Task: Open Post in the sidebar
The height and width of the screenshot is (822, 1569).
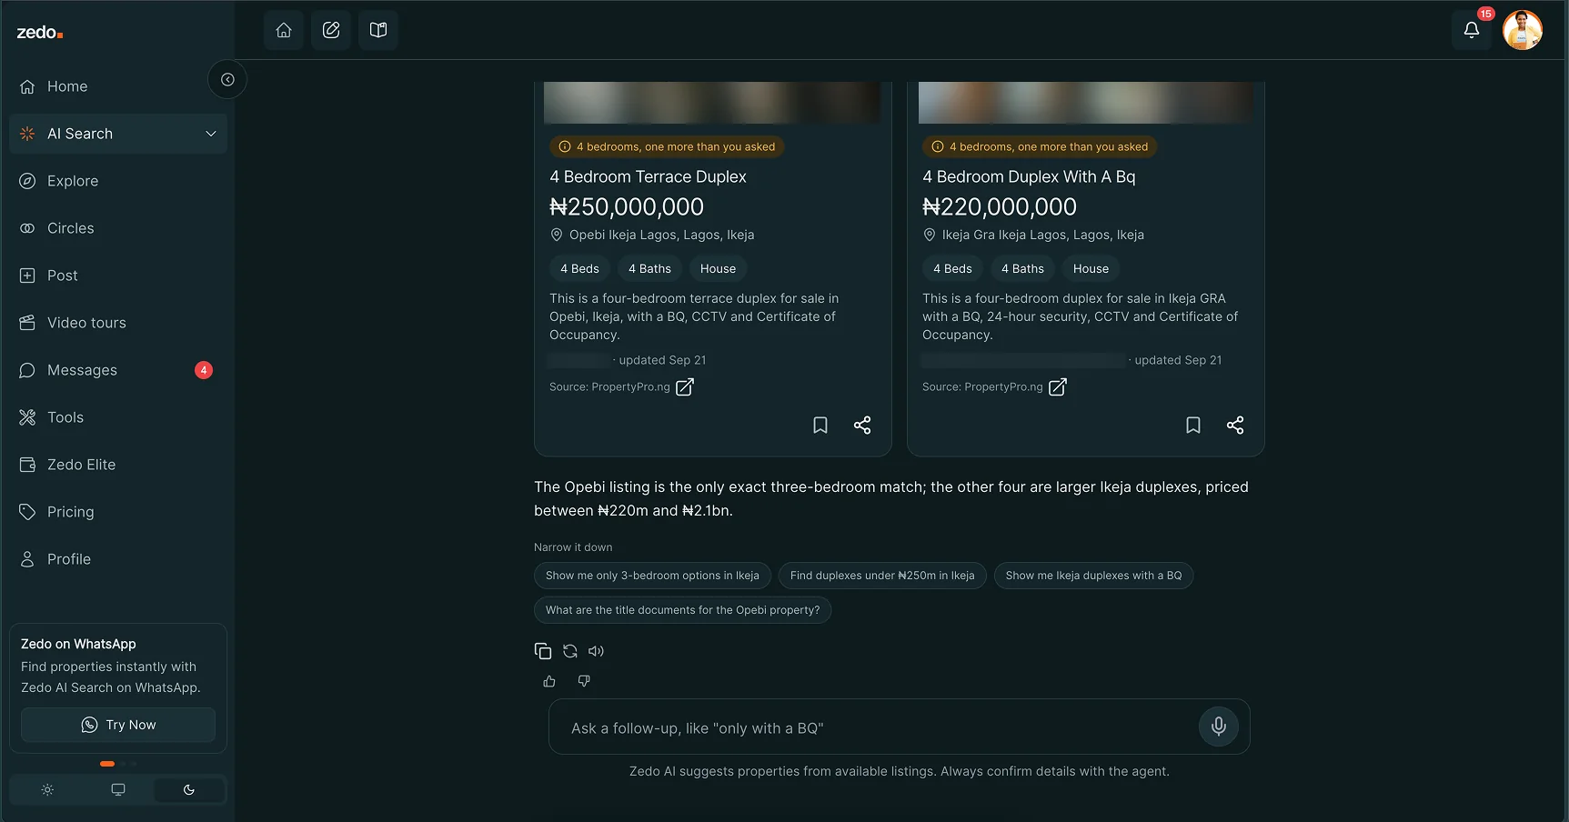Action: [x=118, y=276]
